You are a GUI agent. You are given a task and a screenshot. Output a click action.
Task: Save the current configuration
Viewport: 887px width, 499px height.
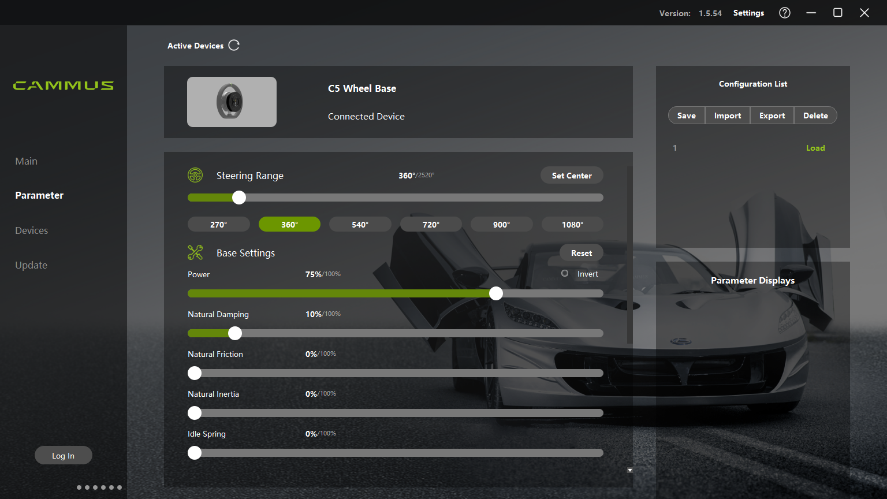point(687,116)
